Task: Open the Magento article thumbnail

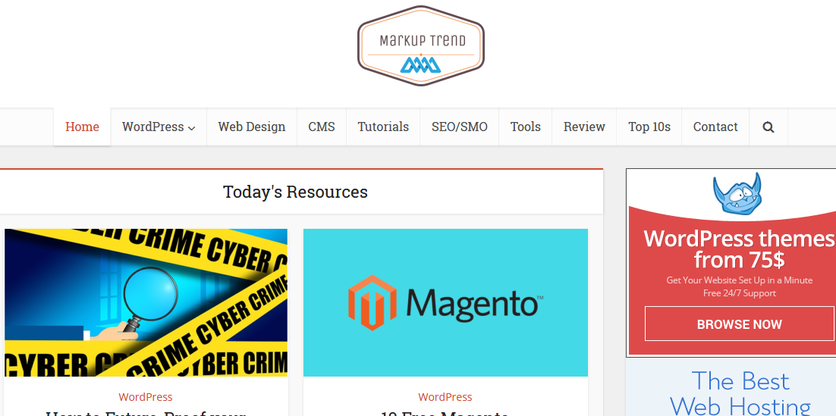Action: pos(446,302)
